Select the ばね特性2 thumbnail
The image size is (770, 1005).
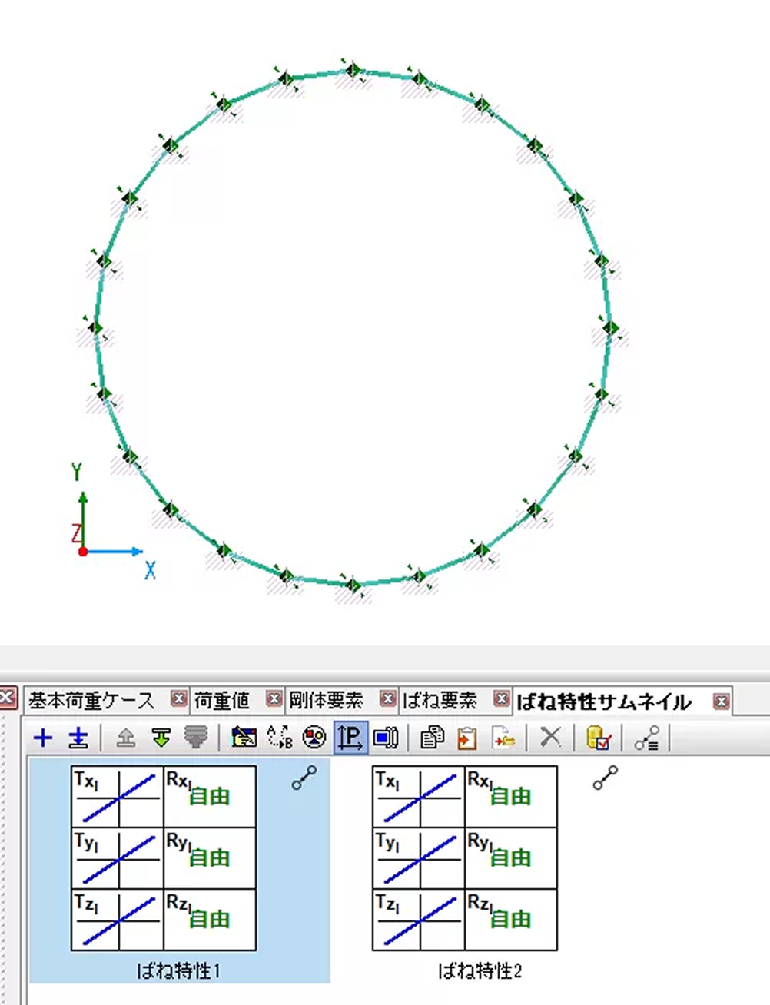click(x=465, y=857)
